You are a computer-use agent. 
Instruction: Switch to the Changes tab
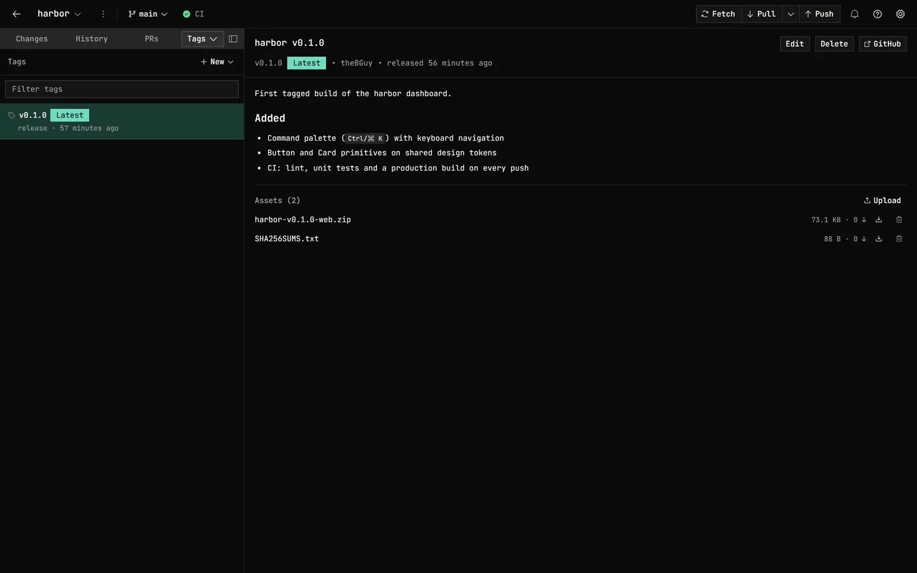pyautogui.click(x=32, y=39)
